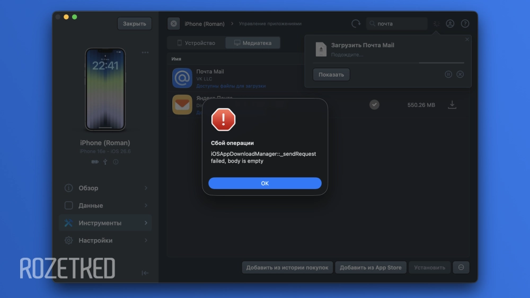Click the refresh icon in the toolbar
This screenshot has width=530, height=298.
pos(356,24)
